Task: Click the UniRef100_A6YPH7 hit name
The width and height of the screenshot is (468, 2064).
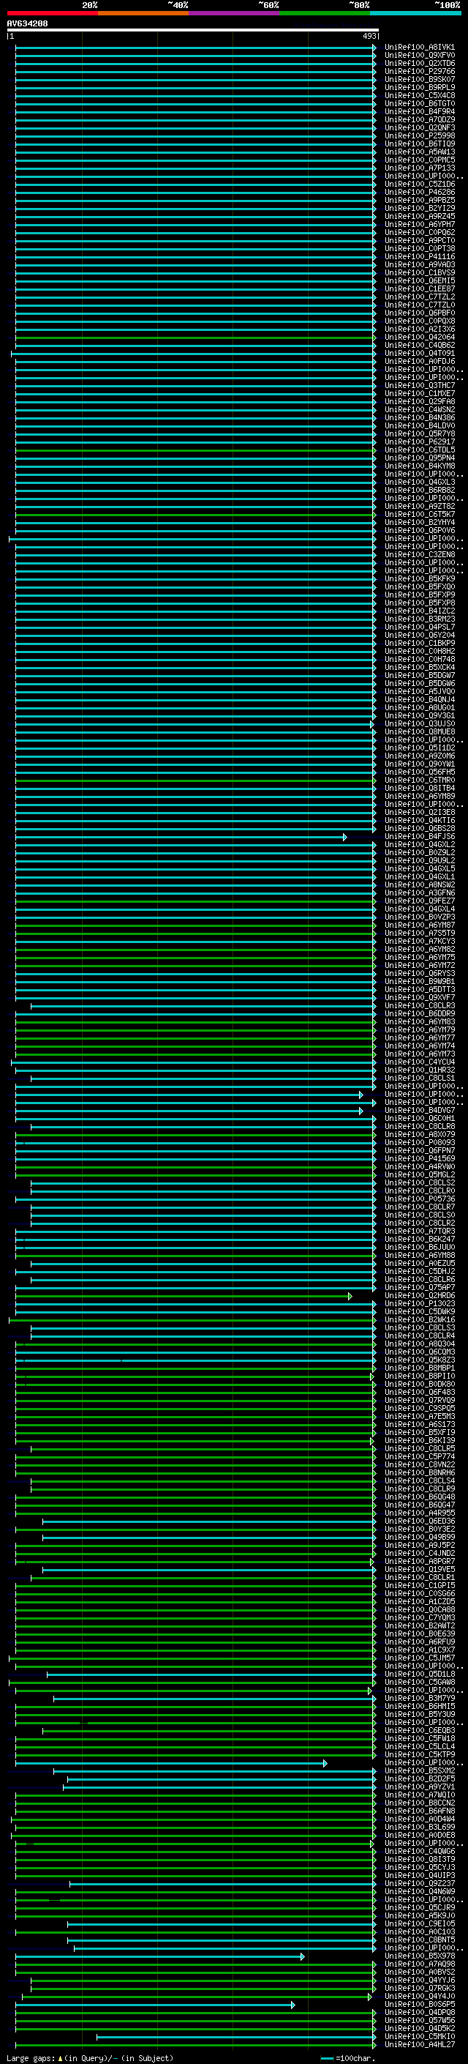Action: click(419, 224)
